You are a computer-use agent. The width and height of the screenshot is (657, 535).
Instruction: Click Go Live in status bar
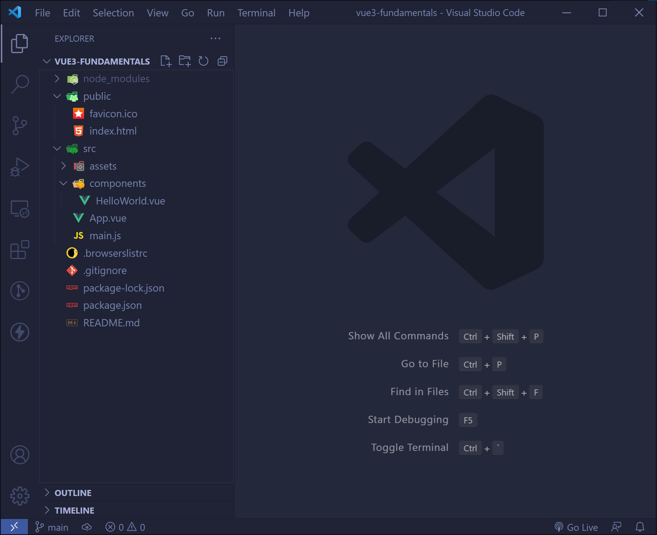pos(576,527)
